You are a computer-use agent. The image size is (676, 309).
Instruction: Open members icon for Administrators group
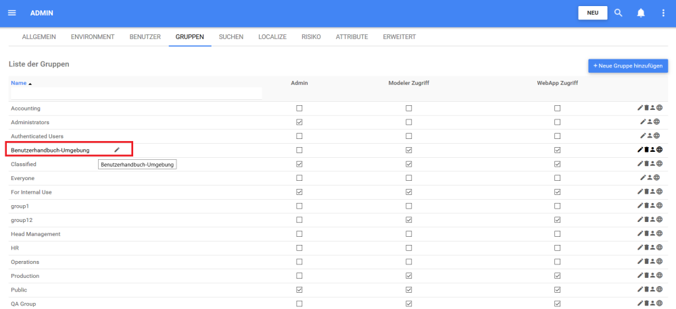pyautogui.click(x=650, y=122)
